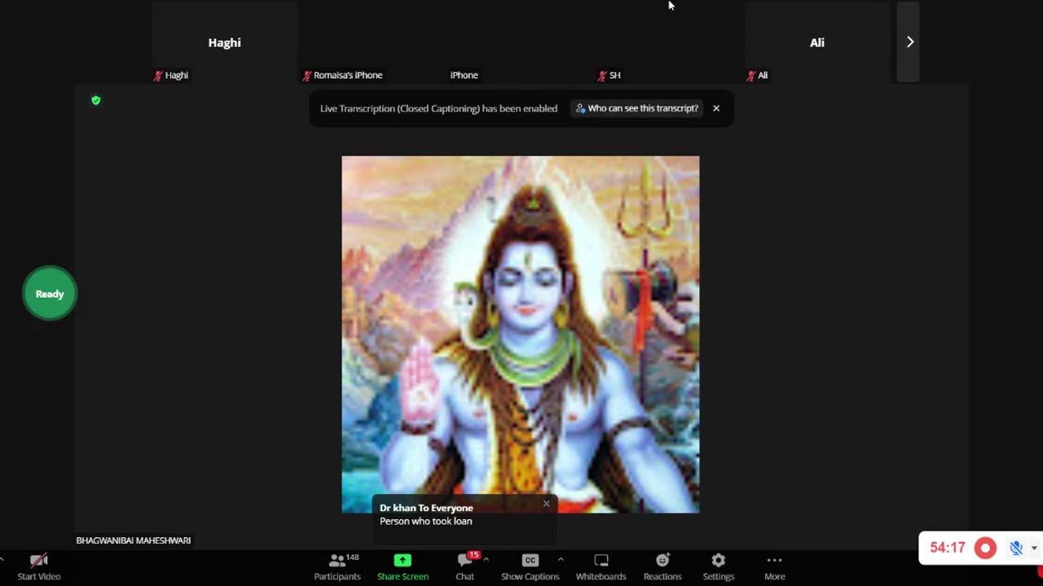Click the 15 unread chat badge

[x=473, y=555]
